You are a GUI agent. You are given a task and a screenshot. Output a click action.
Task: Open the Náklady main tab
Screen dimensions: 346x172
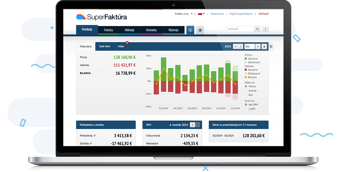[x=130, y=30]
